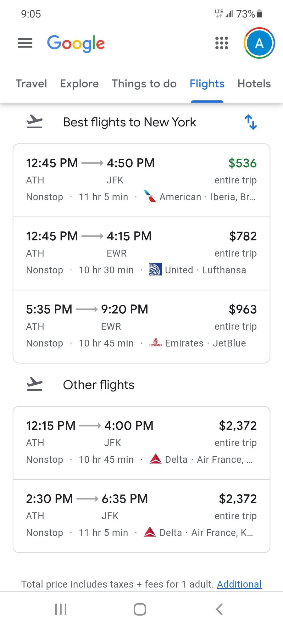
Task: Select the 12:15 PM Delta flight
Action: [x=141, y=443]
